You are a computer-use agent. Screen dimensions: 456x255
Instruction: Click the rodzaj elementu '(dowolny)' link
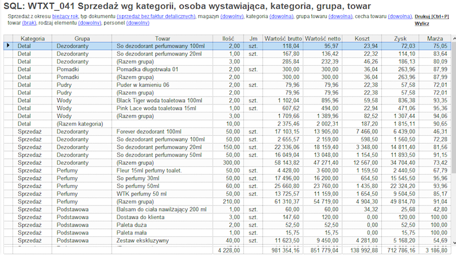tap(89, 23)
